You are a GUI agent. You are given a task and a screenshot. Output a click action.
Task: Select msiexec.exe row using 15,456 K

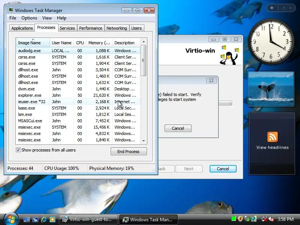(x=78, y=127)
